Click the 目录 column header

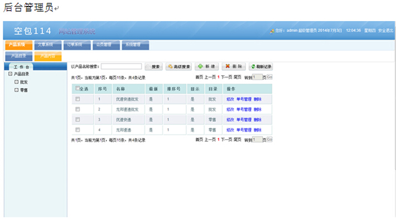(213, 89)
